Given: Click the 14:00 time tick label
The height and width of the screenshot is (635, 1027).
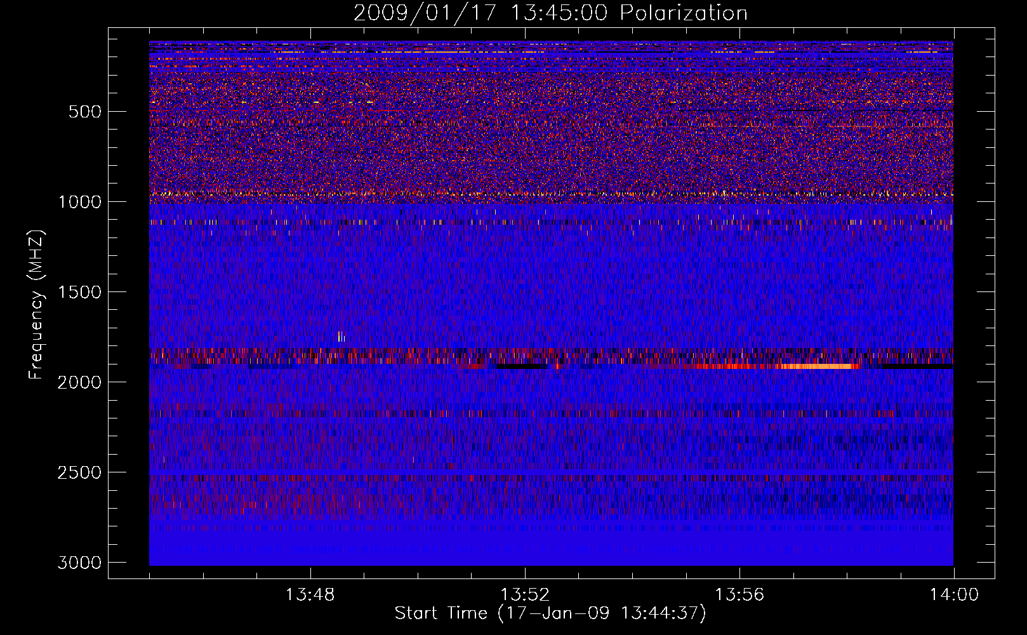Looking at the screenshot, I should [954, 595].
